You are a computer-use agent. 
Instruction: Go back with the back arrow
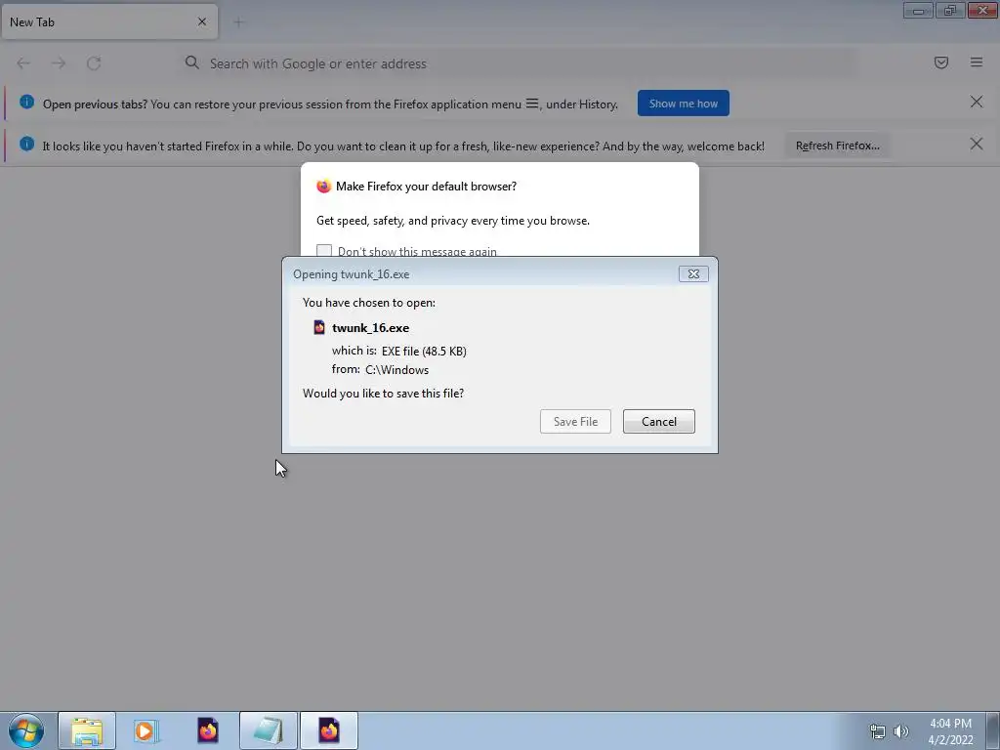[x=23, y=63]
